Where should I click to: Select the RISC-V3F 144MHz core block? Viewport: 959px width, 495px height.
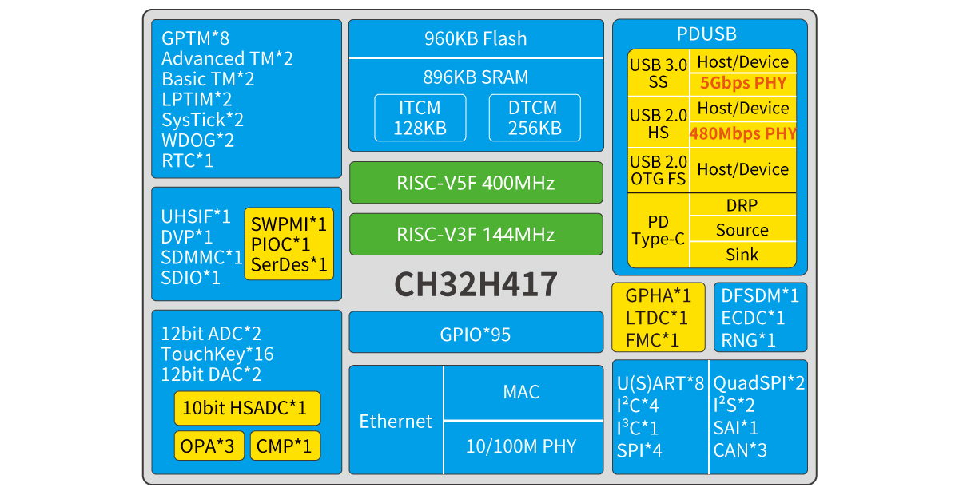pyautogui.click(x=476, y=234)
